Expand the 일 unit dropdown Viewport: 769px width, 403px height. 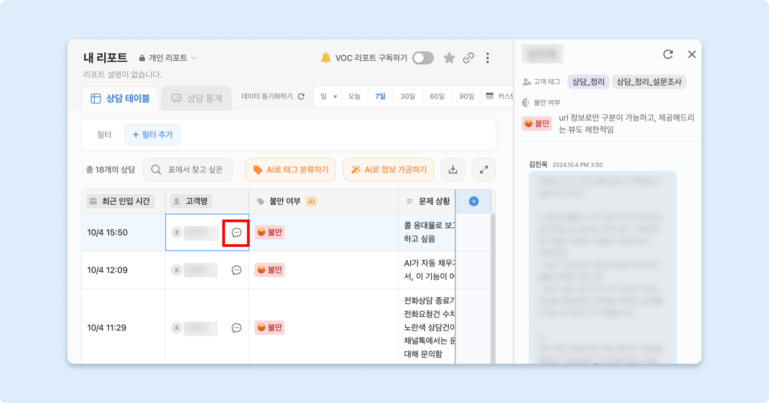pos(328,96)
